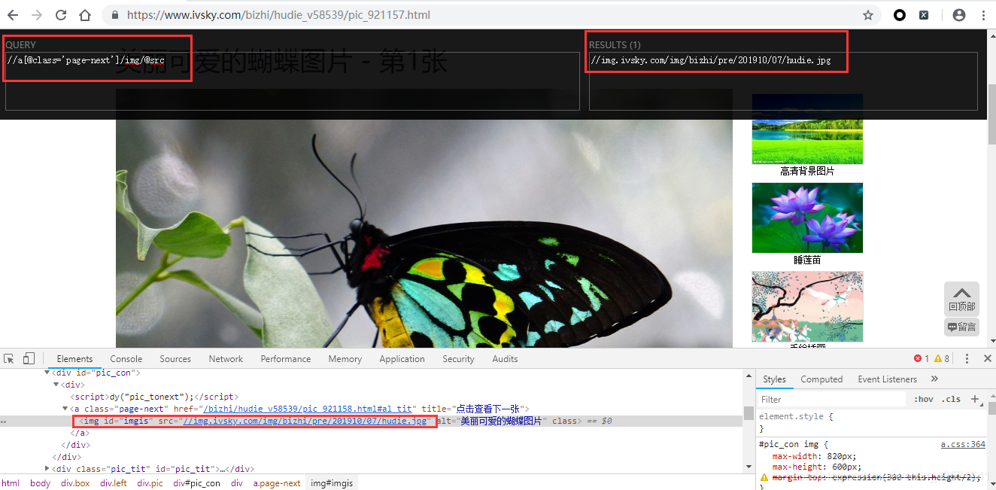
Task: Open the black circular extension icon
Action: 899,15
